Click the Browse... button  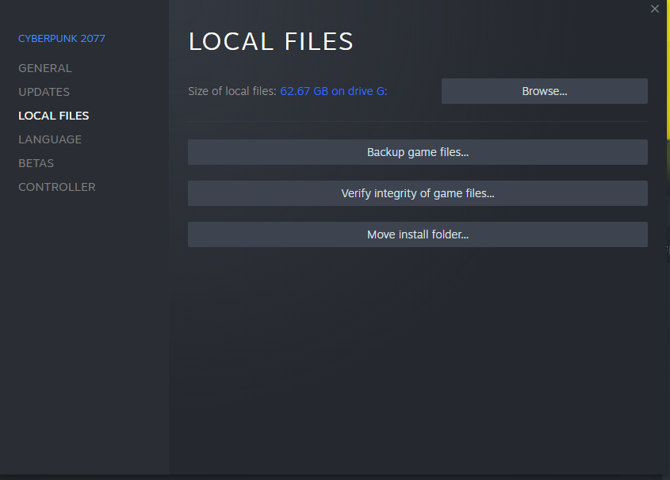click(x=544, y=91)
